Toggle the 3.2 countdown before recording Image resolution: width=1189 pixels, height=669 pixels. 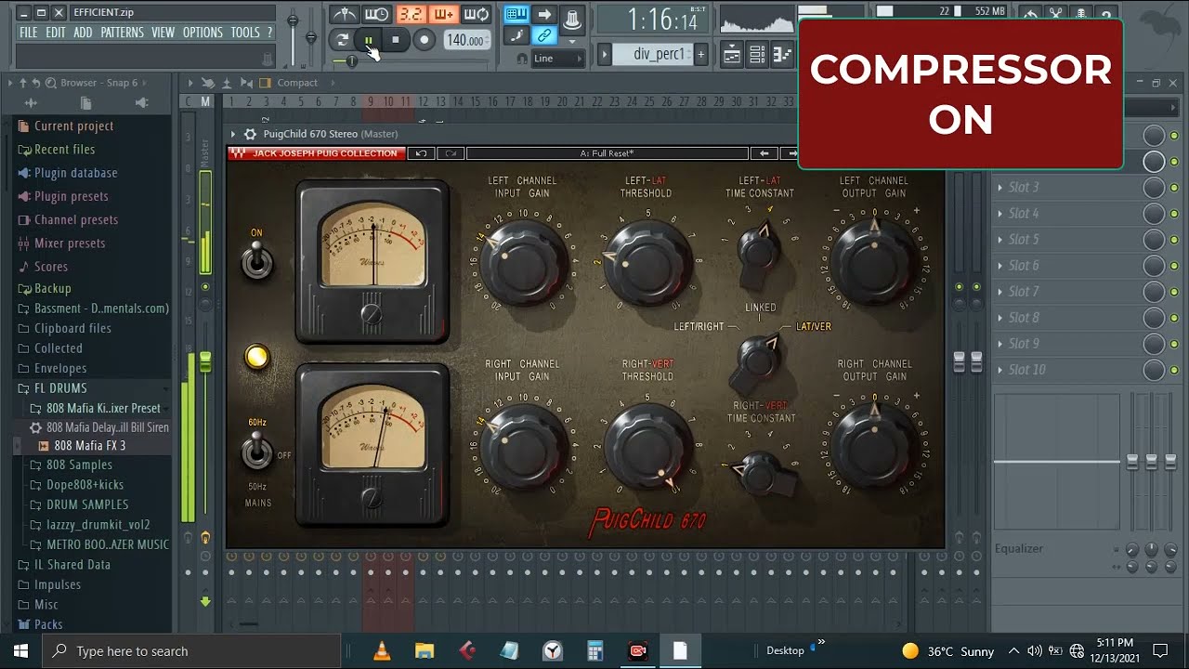(410, 14)
